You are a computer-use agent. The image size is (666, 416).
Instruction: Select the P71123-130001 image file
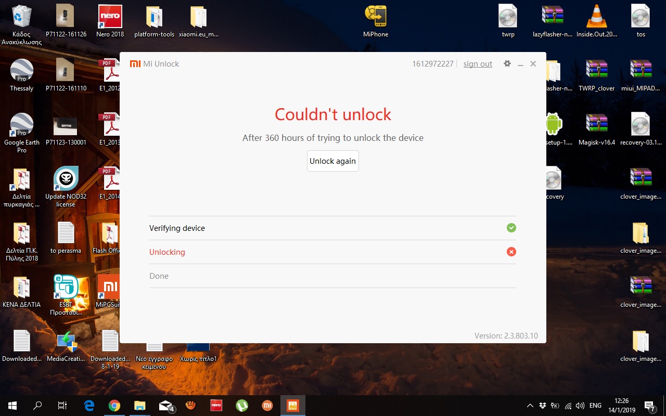pyautogui.click(x=66, y=130)
